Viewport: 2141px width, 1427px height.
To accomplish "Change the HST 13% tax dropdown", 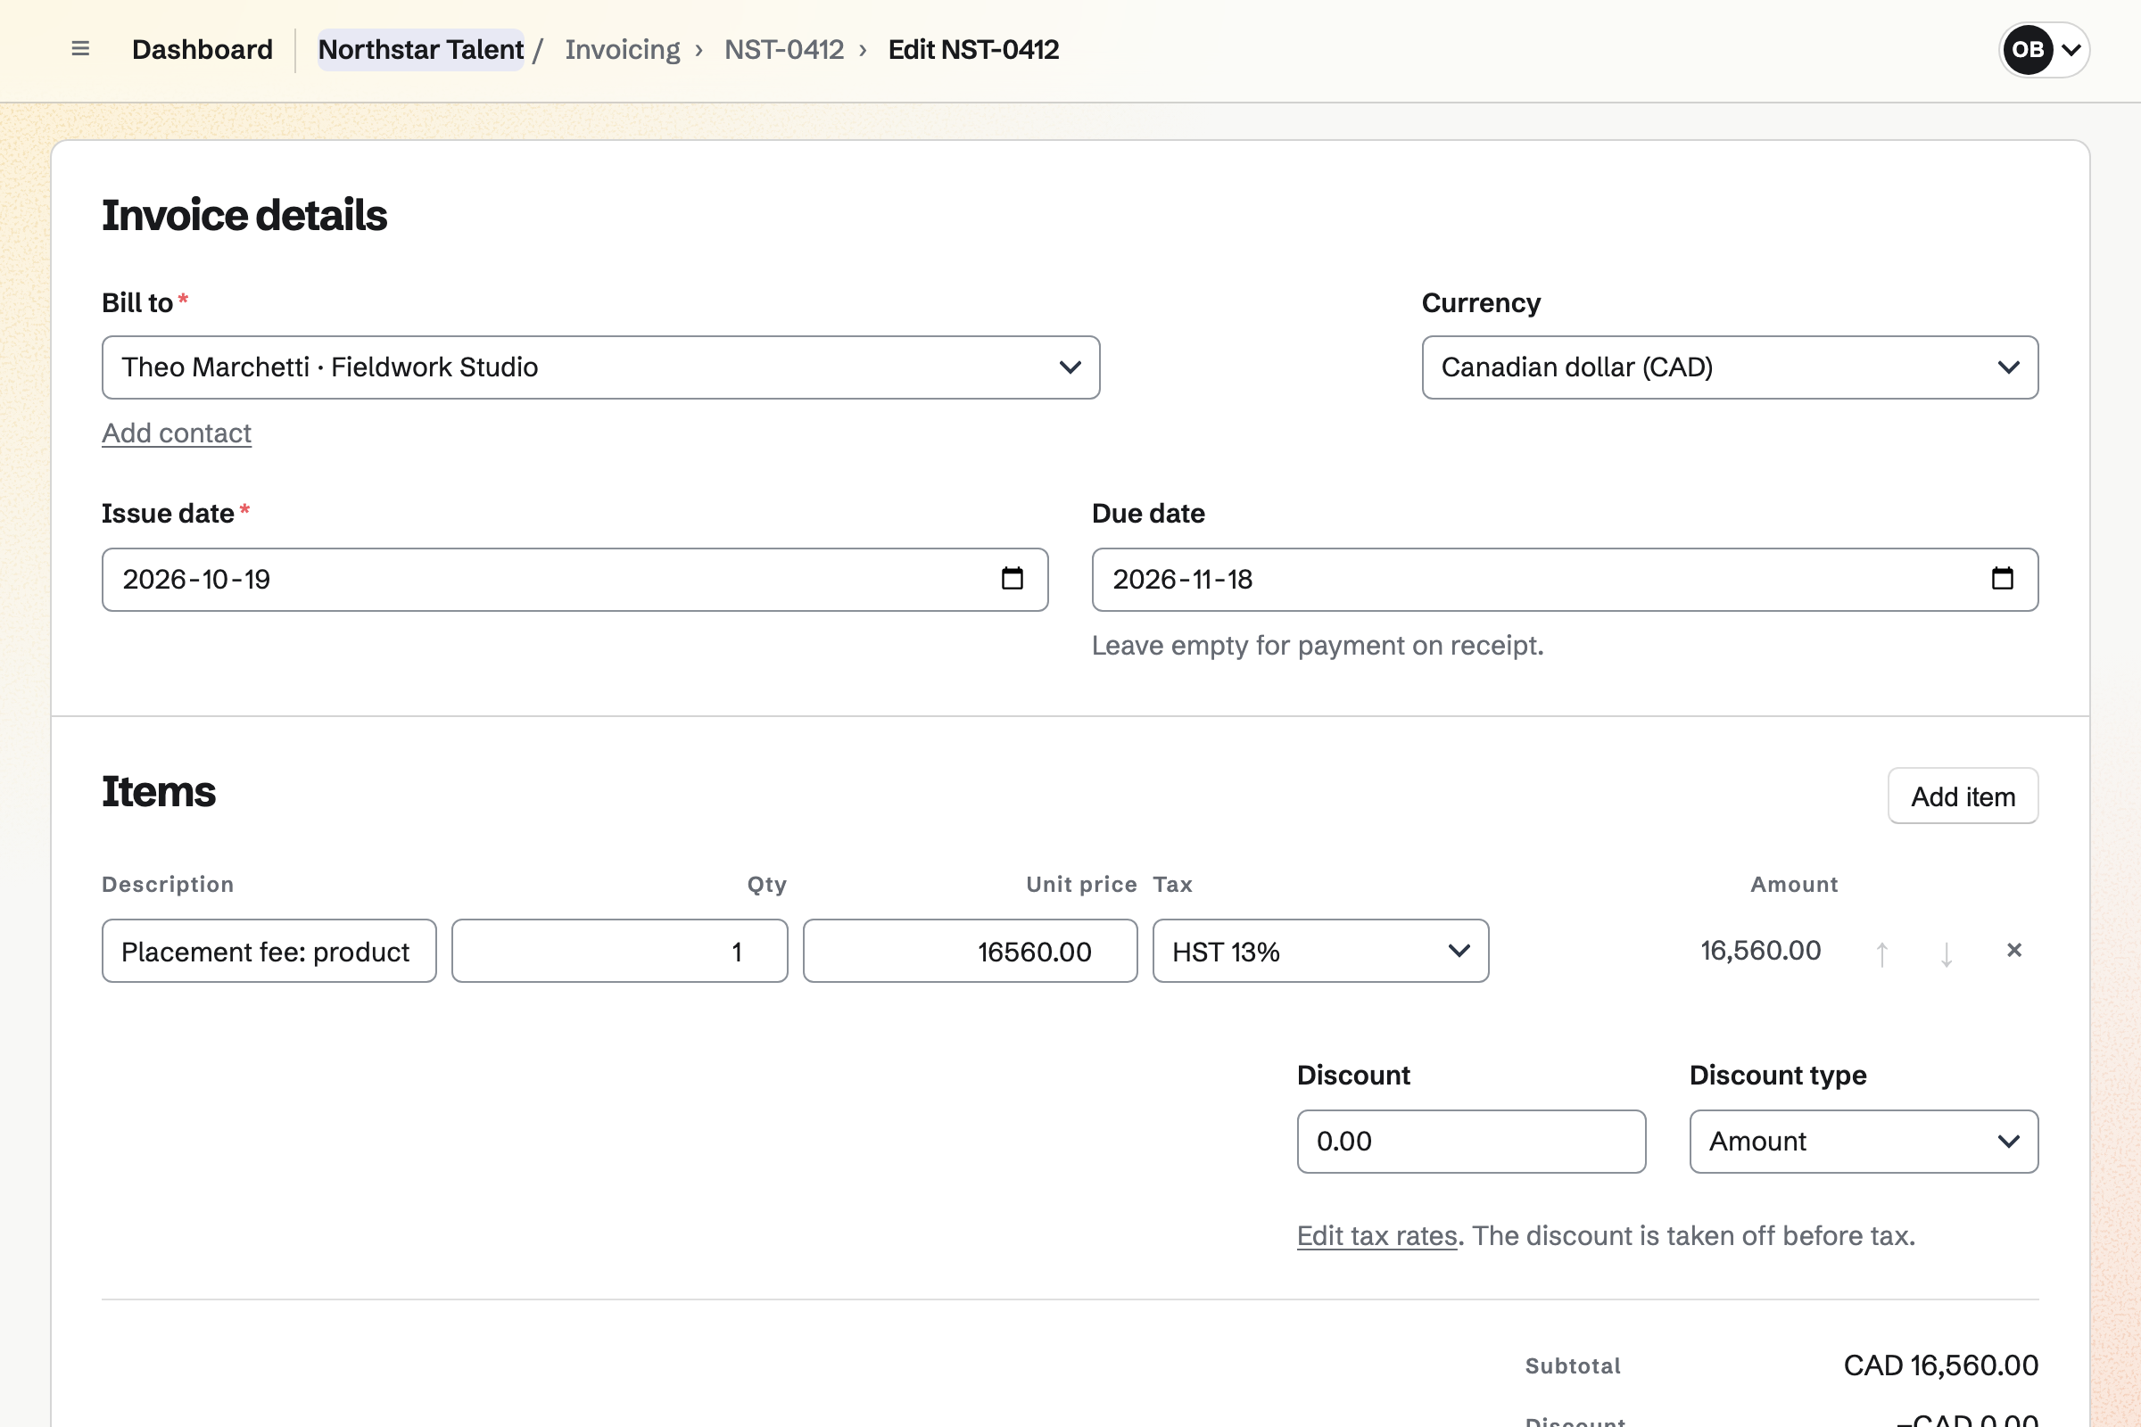I will (1321, 951).
